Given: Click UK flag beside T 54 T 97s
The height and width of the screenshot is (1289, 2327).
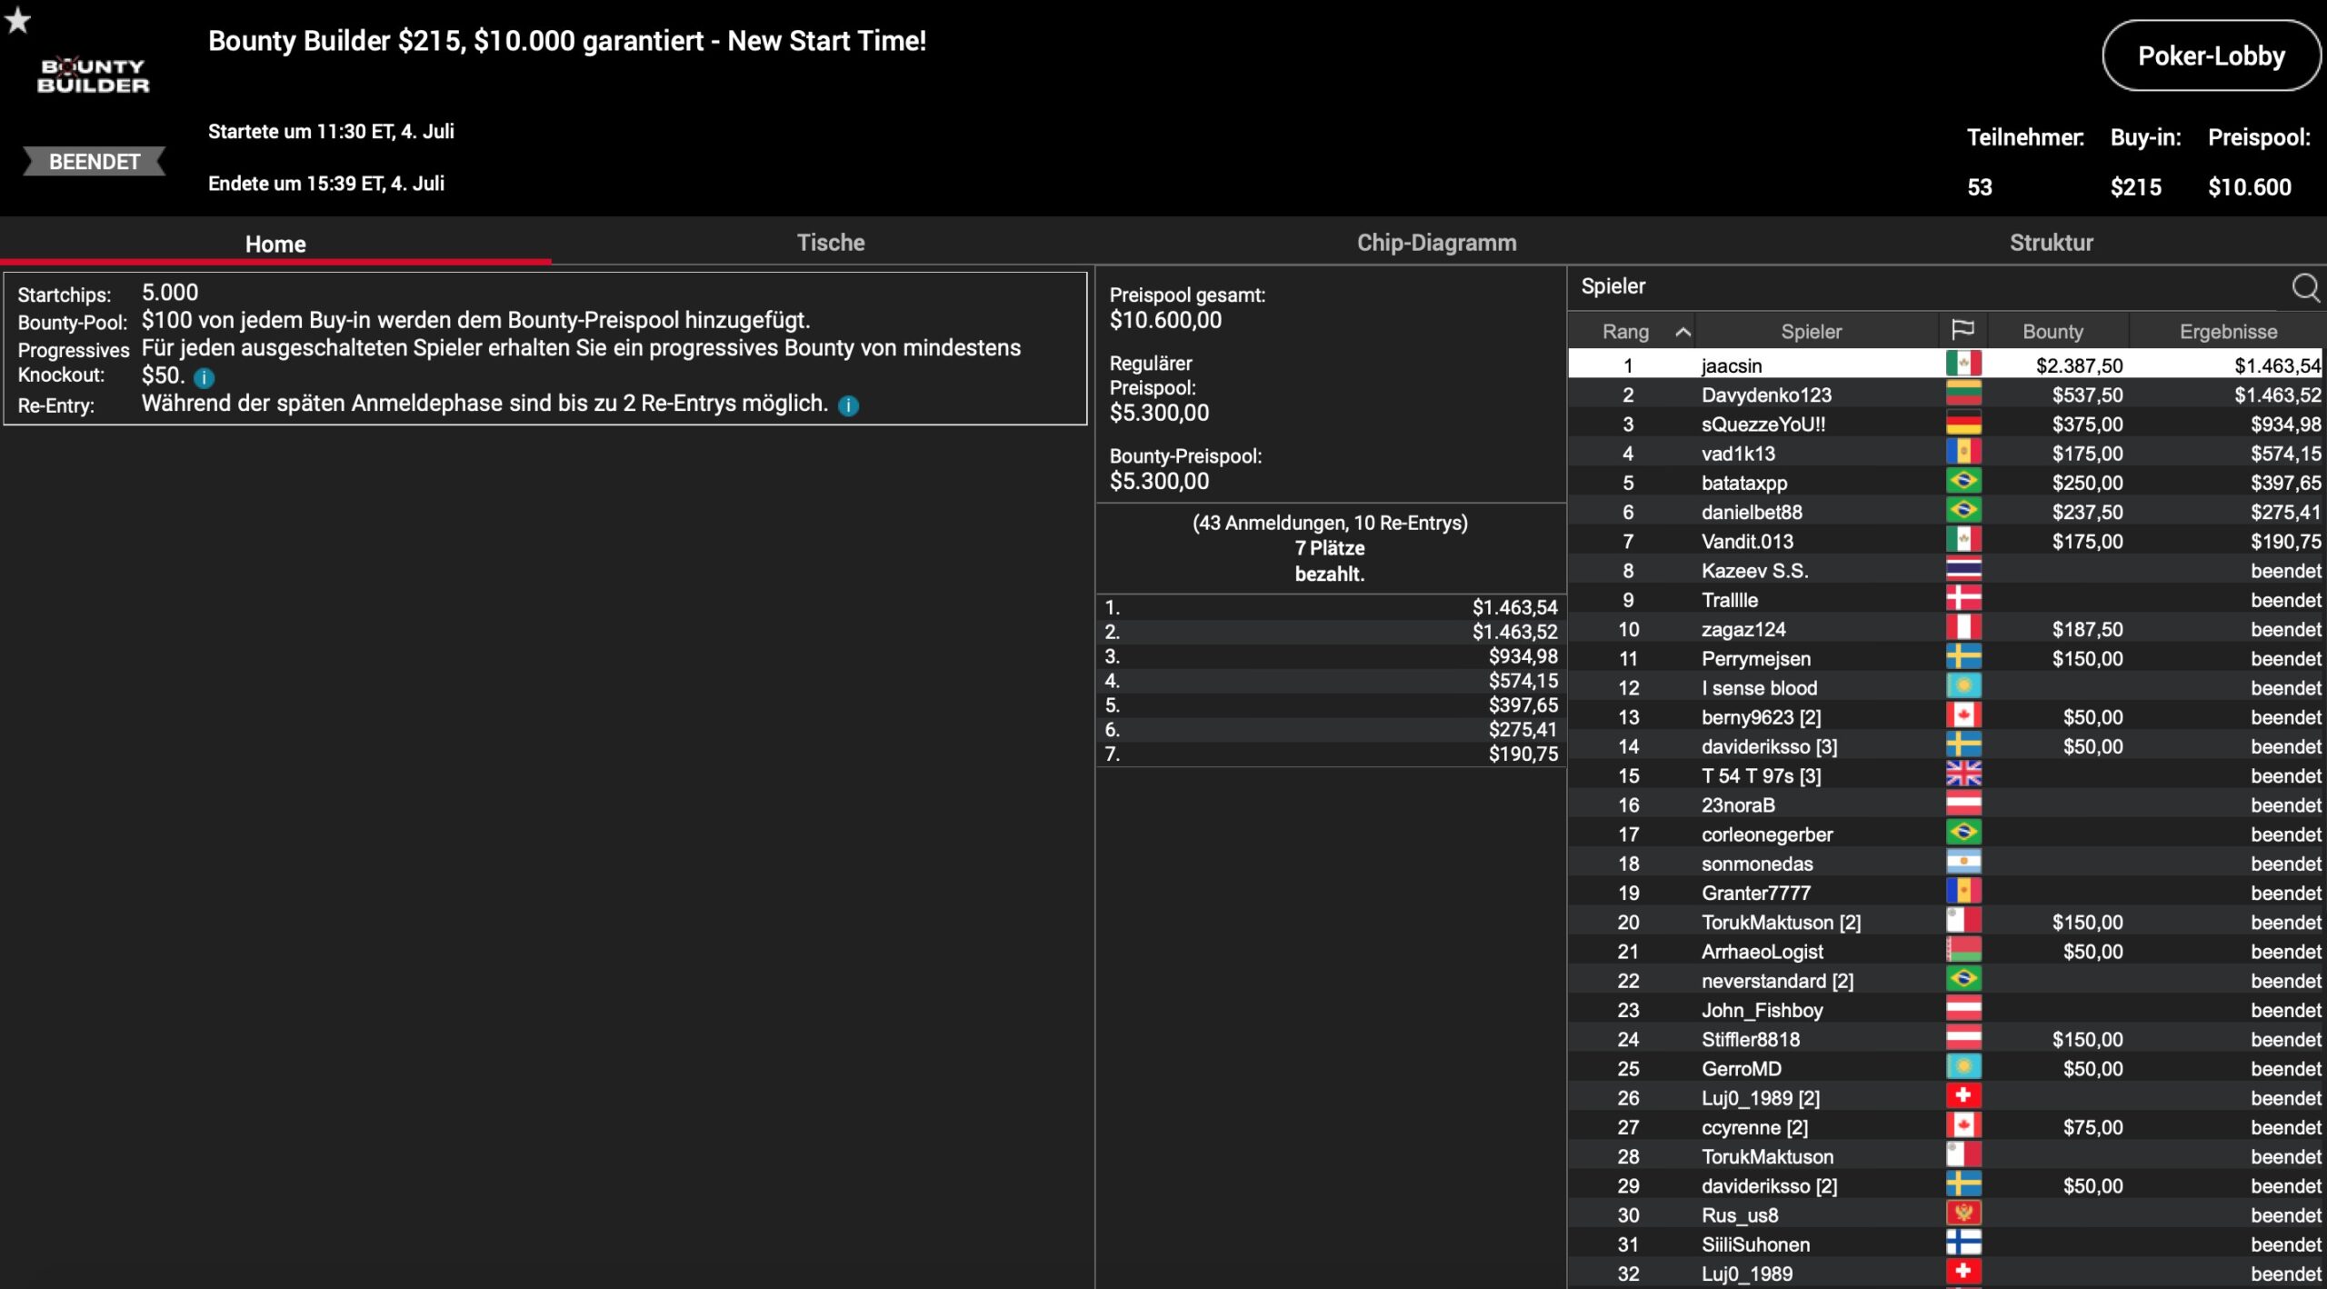Looking at the screenshot, I should point(1963,774).
